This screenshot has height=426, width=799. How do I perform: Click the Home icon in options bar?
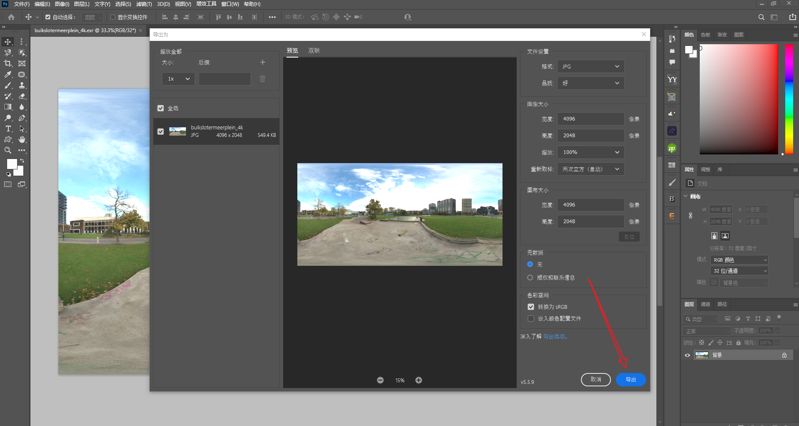(11, 17)
